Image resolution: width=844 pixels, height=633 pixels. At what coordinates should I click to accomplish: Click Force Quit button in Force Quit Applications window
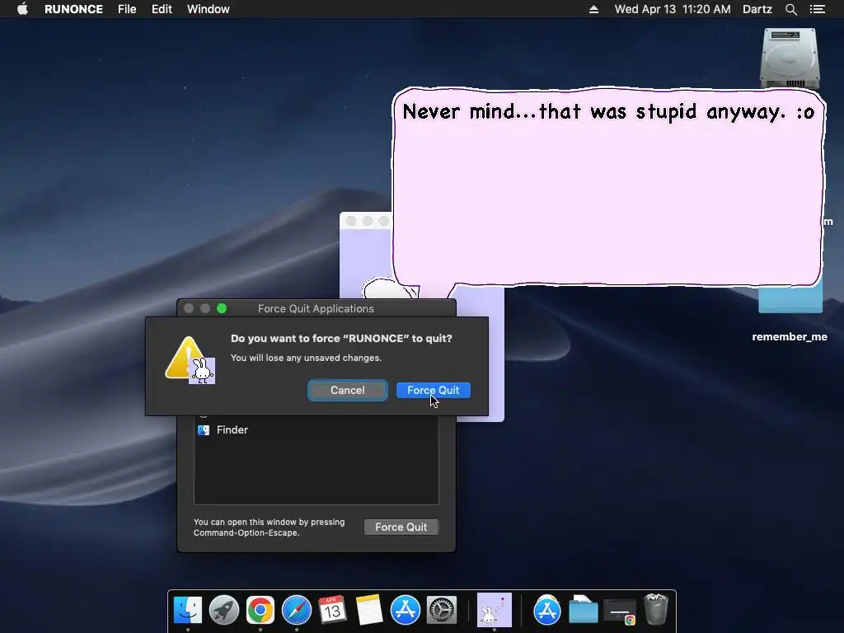[x=401, y=527]
